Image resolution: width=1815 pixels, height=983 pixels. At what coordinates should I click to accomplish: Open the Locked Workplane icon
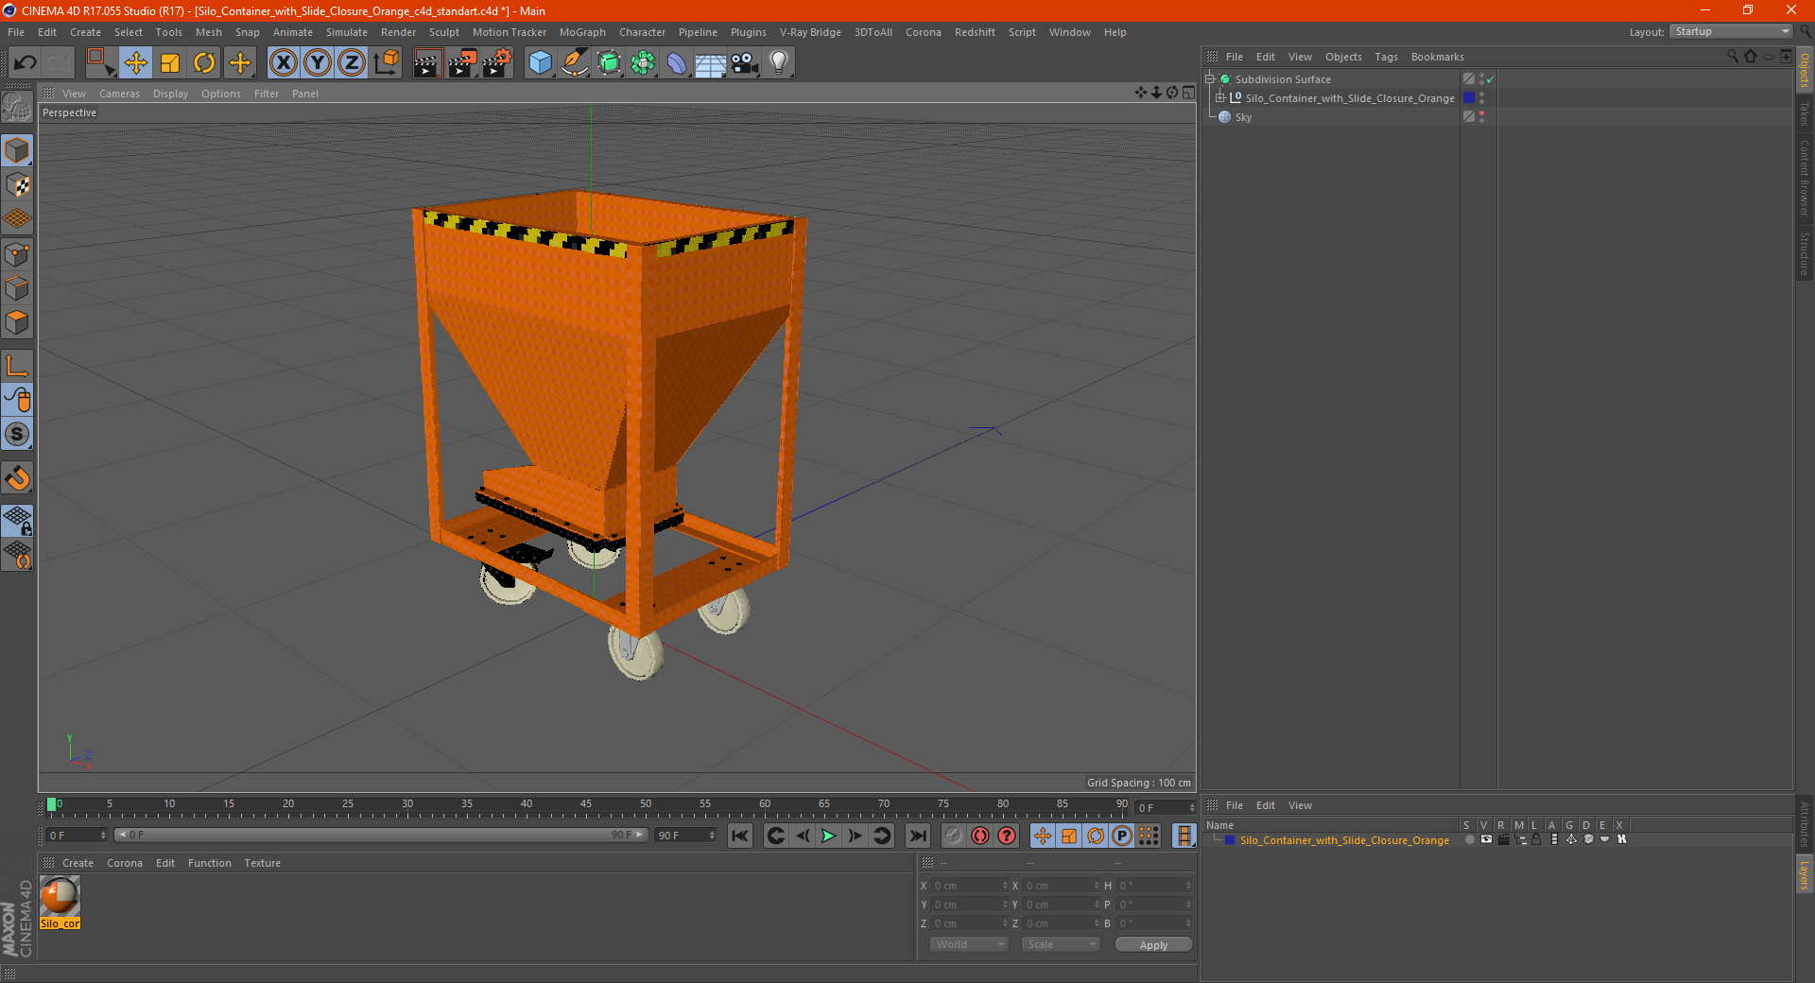(17, 520)
